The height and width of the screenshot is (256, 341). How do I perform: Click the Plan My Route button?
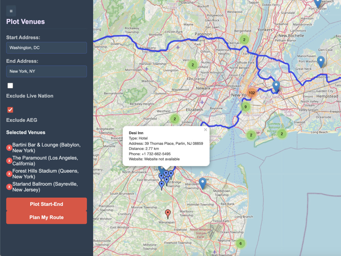pyautogui.click(x=46, y=217)
